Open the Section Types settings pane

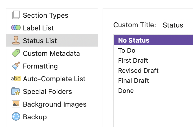tap(52, 15)
